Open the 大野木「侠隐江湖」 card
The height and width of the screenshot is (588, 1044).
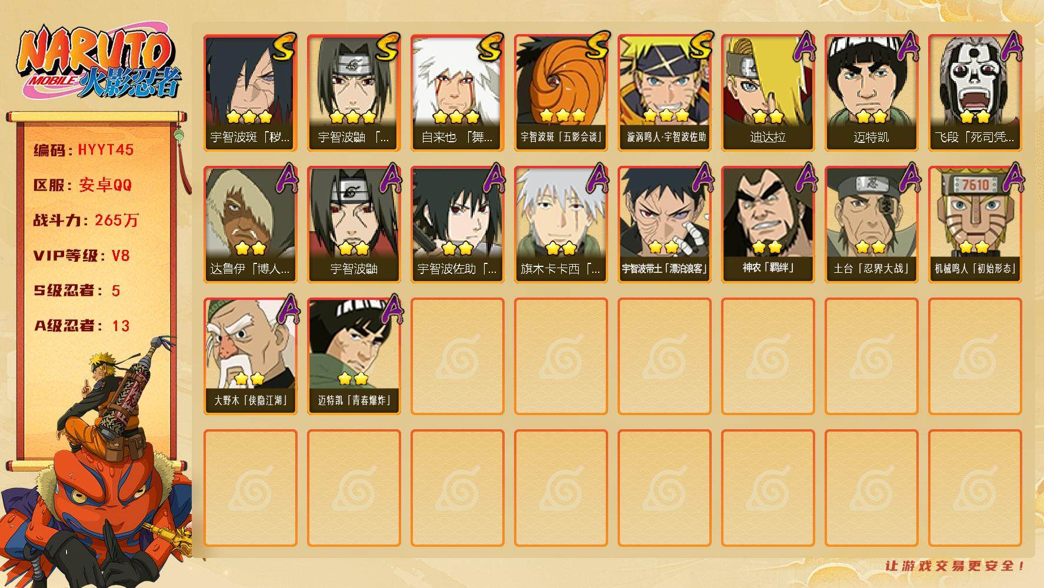pyautogui.click(x=250, y=356)
